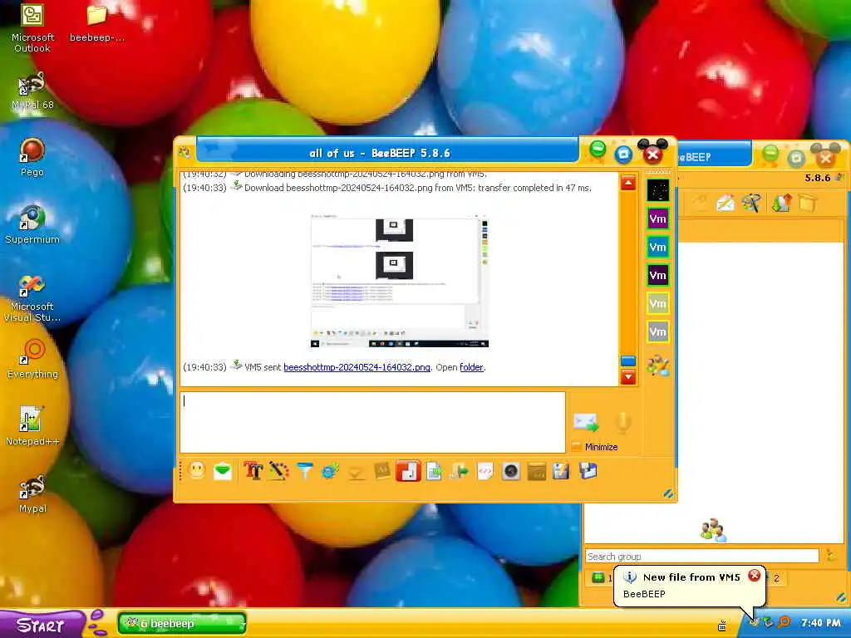Click the brown box icon in chat toolbar
The width and height of the screenshot is (851, 638).
(x=536, y=471)
